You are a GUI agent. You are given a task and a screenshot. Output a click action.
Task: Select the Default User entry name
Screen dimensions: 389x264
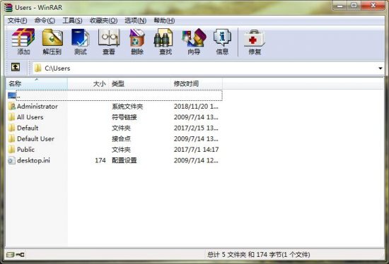coord(35,138)
